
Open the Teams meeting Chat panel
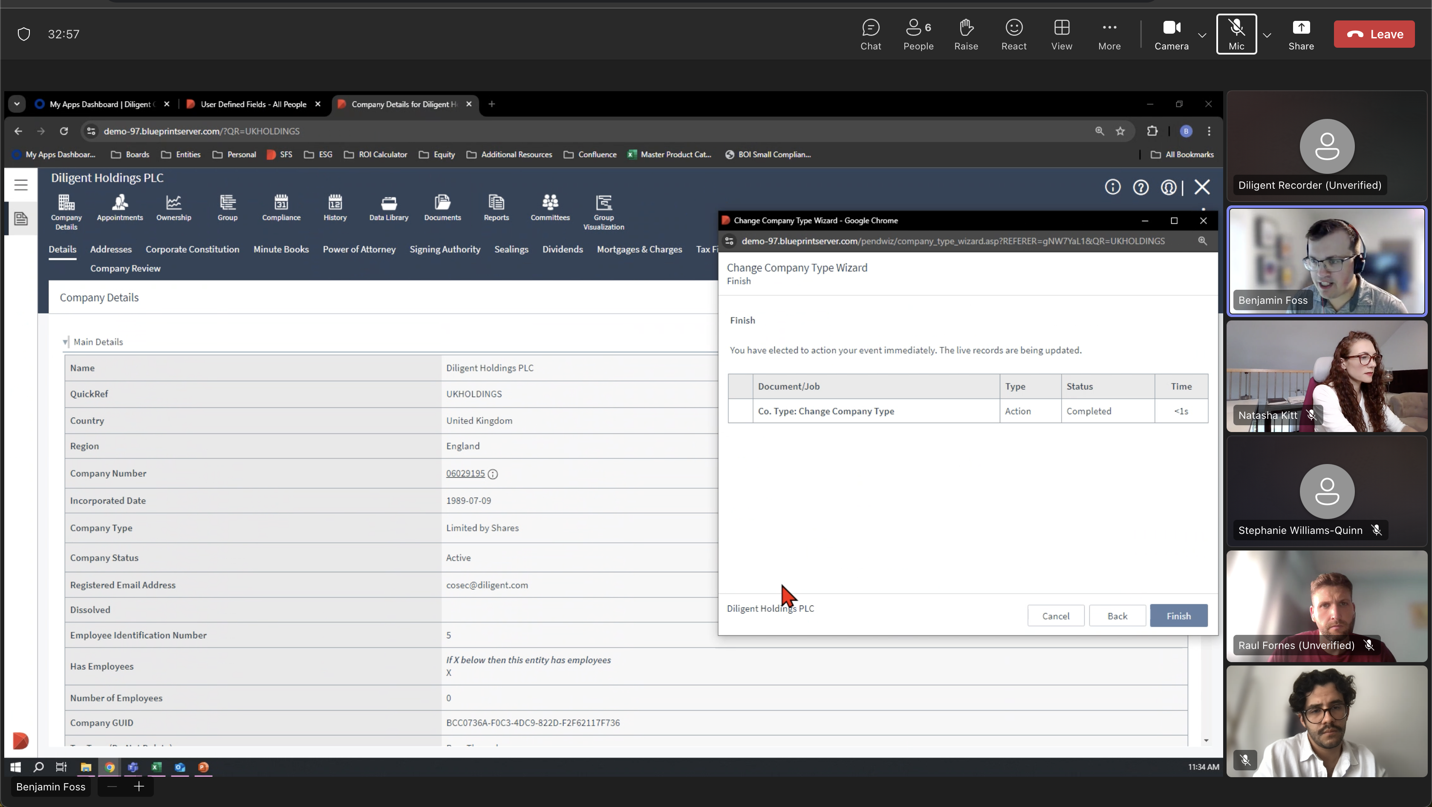(871, 35)
